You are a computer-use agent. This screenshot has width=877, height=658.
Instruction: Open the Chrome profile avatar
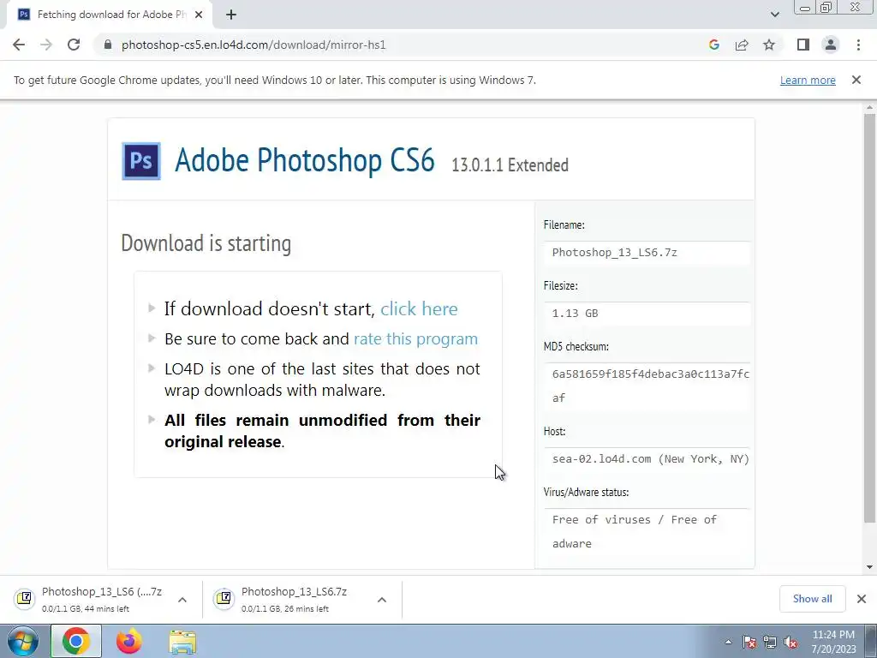[831, 45]
